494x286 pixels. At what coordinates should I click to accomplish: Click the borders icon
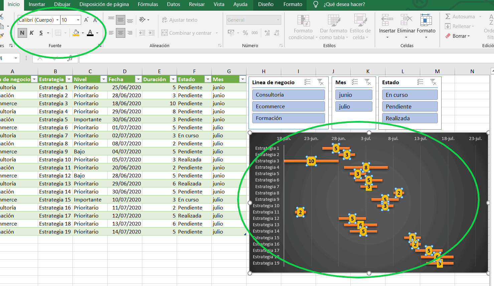pos(58,33)
